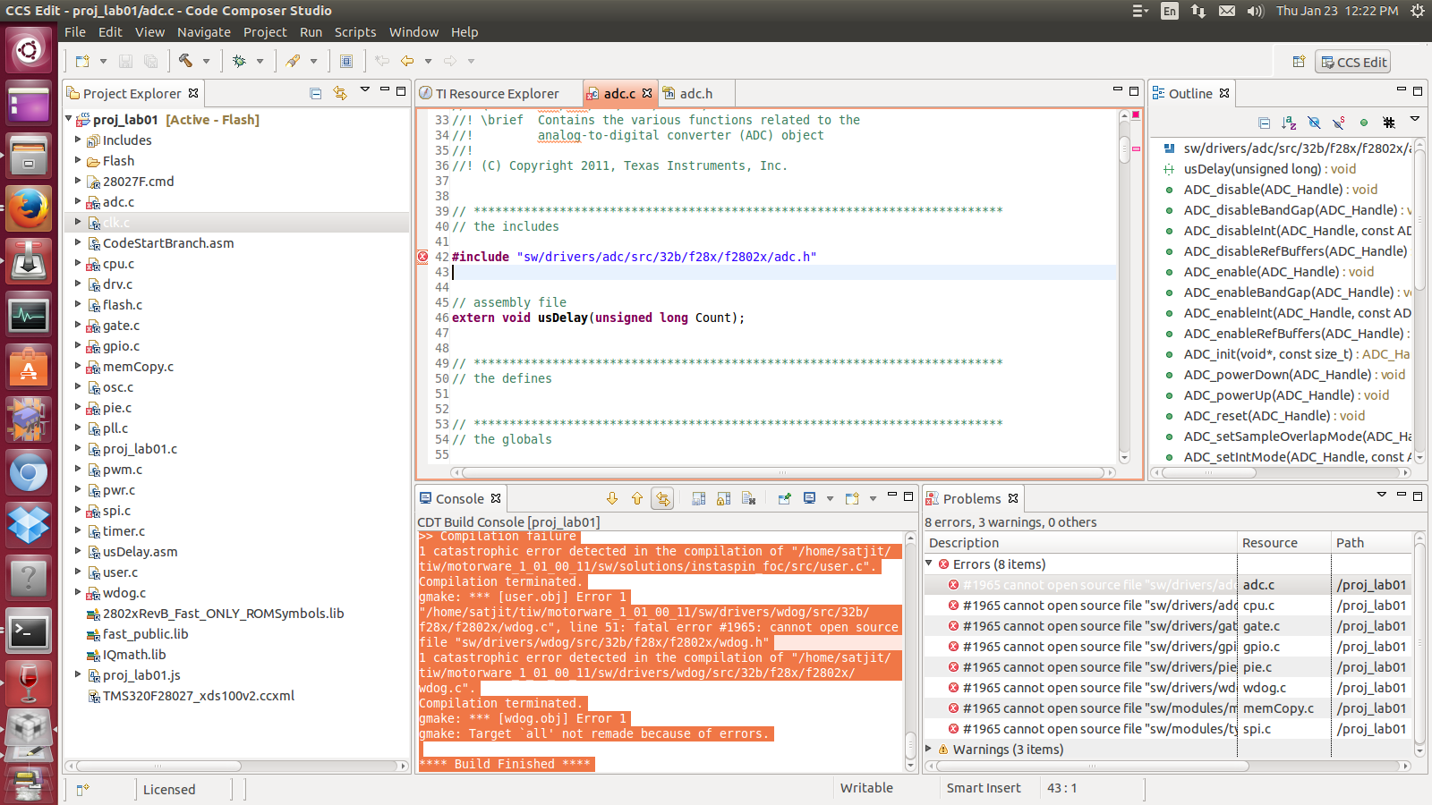Open the Firefox browser from launcher
The image size is (1432, 805).
[x=29, y=208]
